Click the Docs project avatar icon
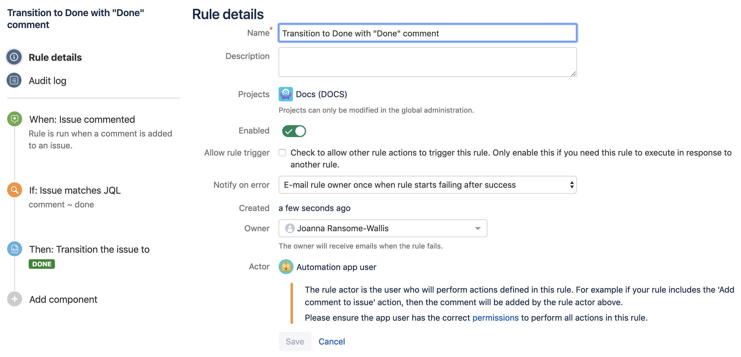The image size is (741, 357). [x=285, y=94]
